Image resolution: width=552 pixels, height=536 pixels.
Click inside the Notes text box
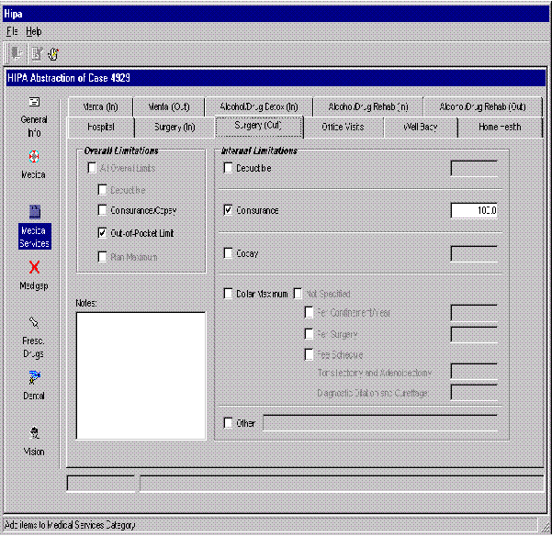141,374
